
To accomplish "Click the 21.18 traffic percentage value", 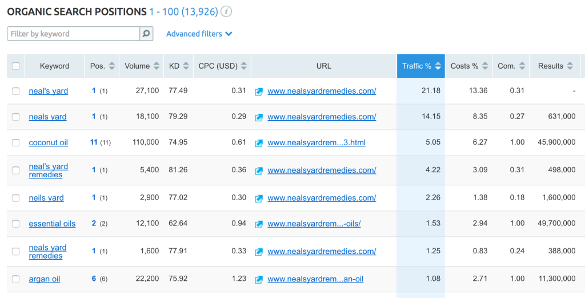I will (x=431, y=90).
